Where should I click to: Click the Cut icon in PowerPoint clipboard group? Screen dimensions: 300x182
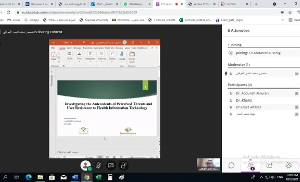[59, 53]
